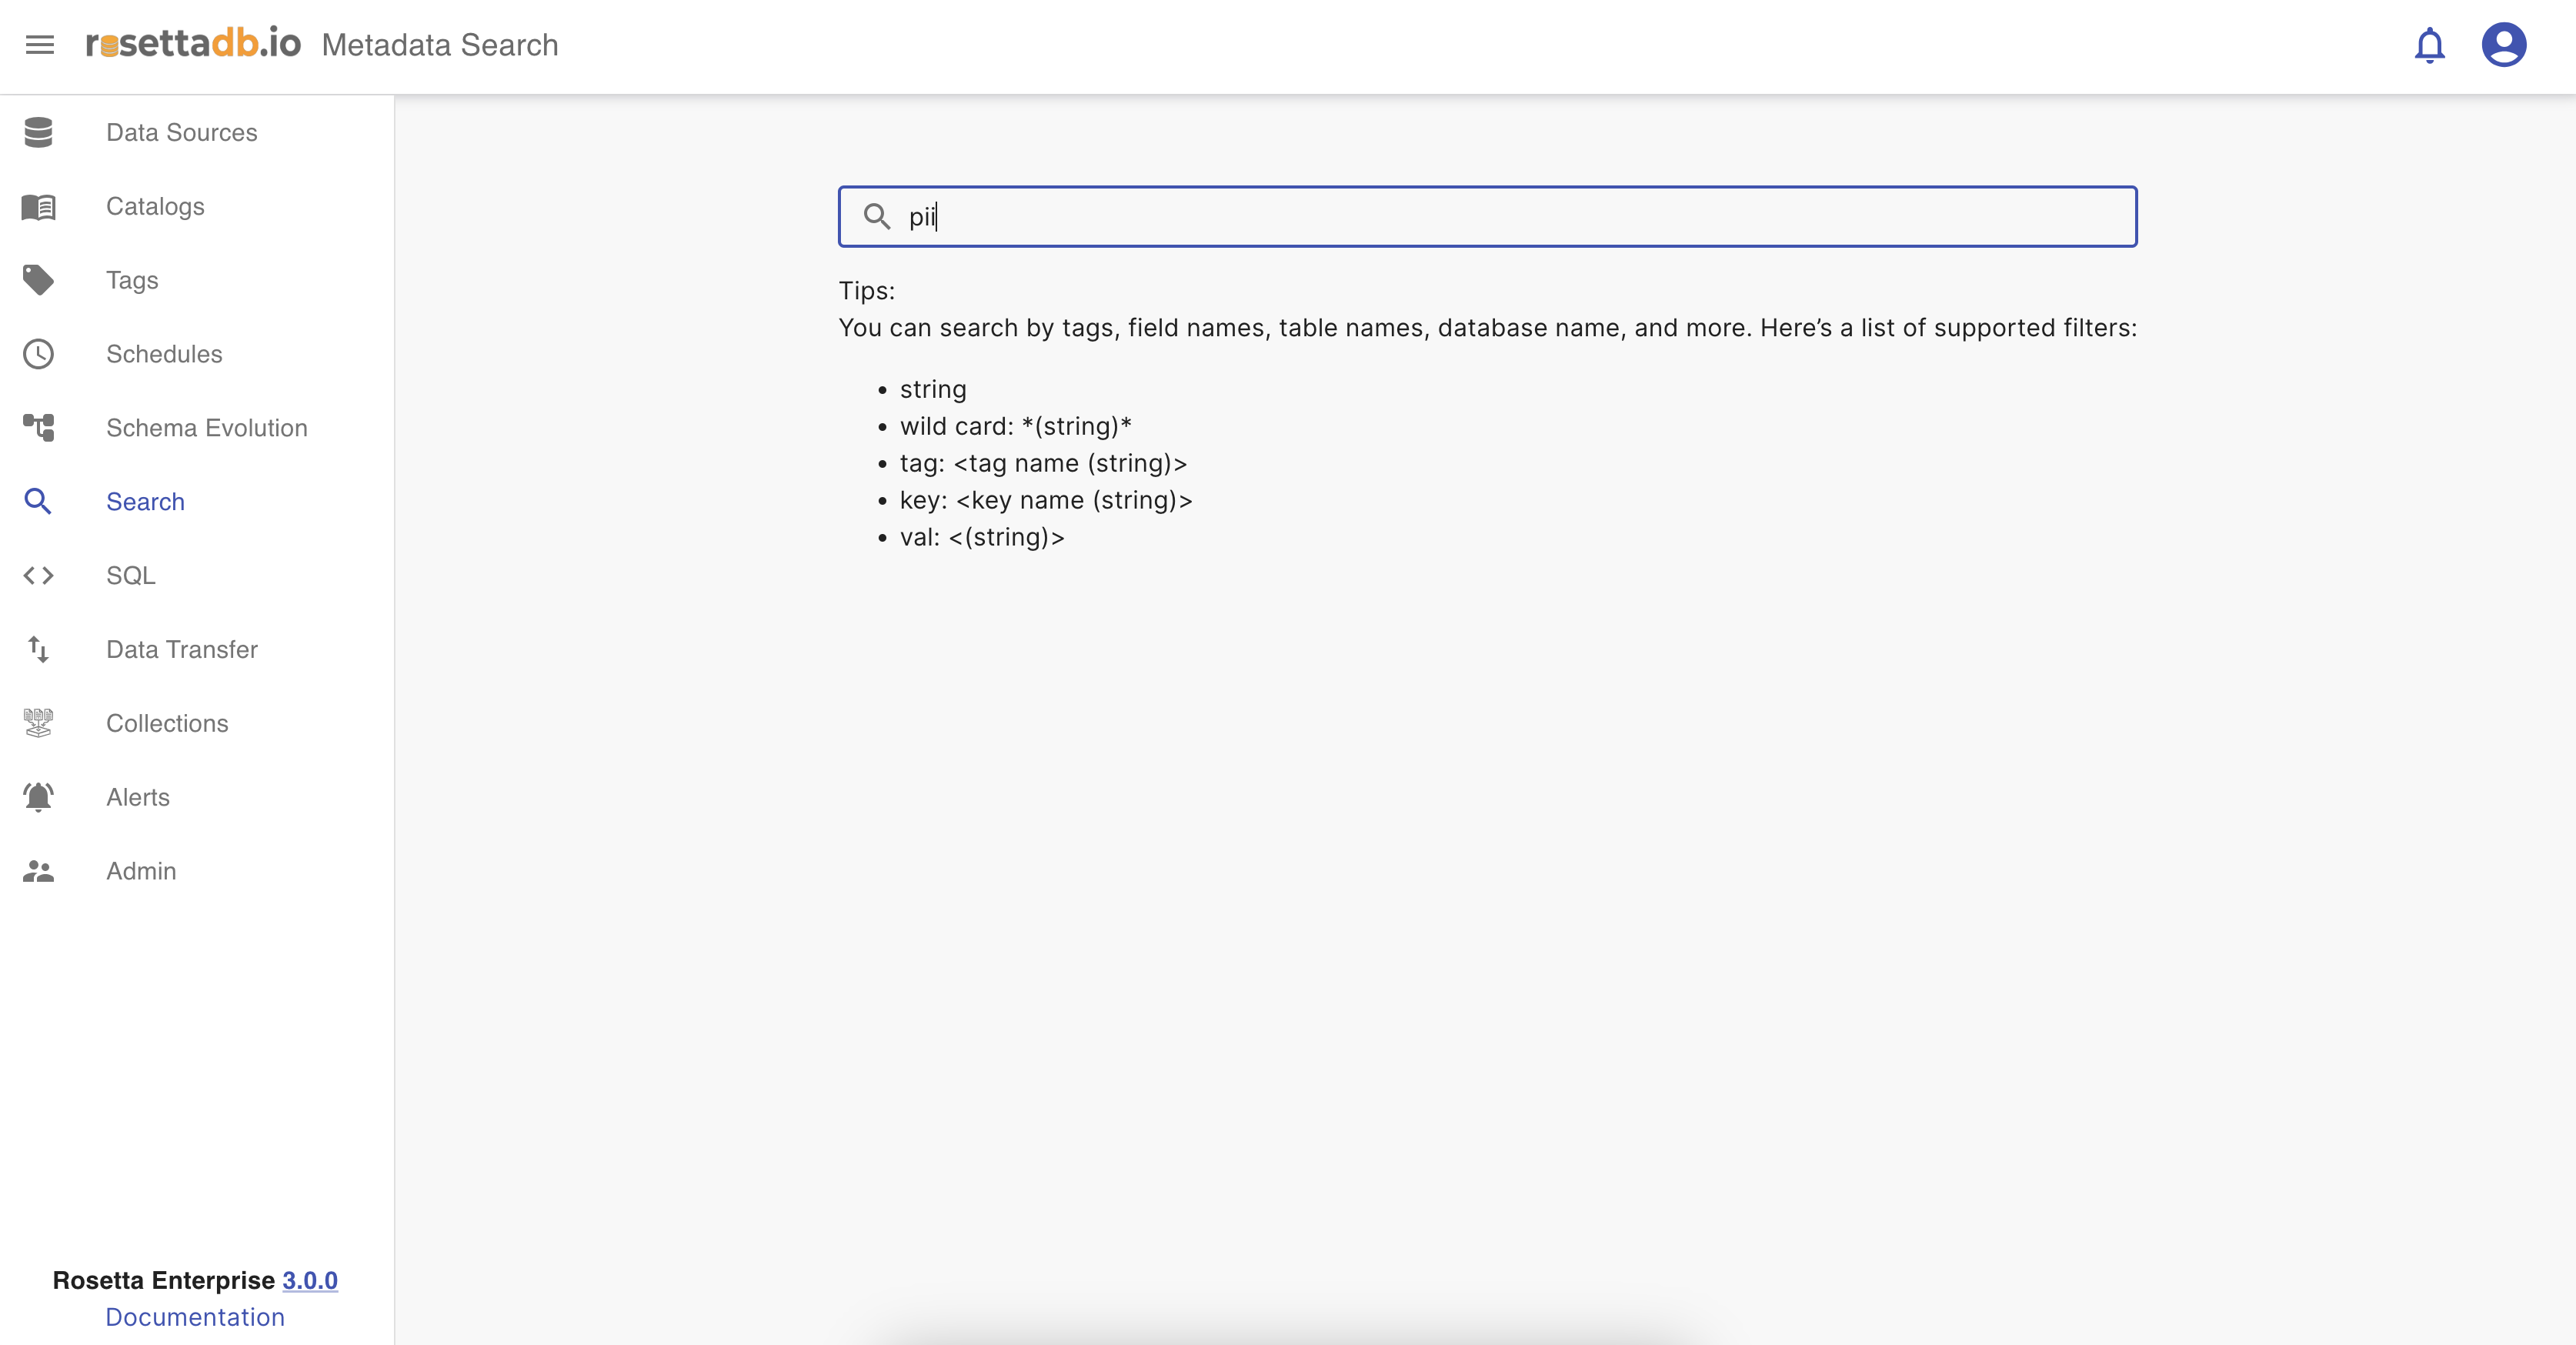Open the Search menu item

(x=145, y=502)
